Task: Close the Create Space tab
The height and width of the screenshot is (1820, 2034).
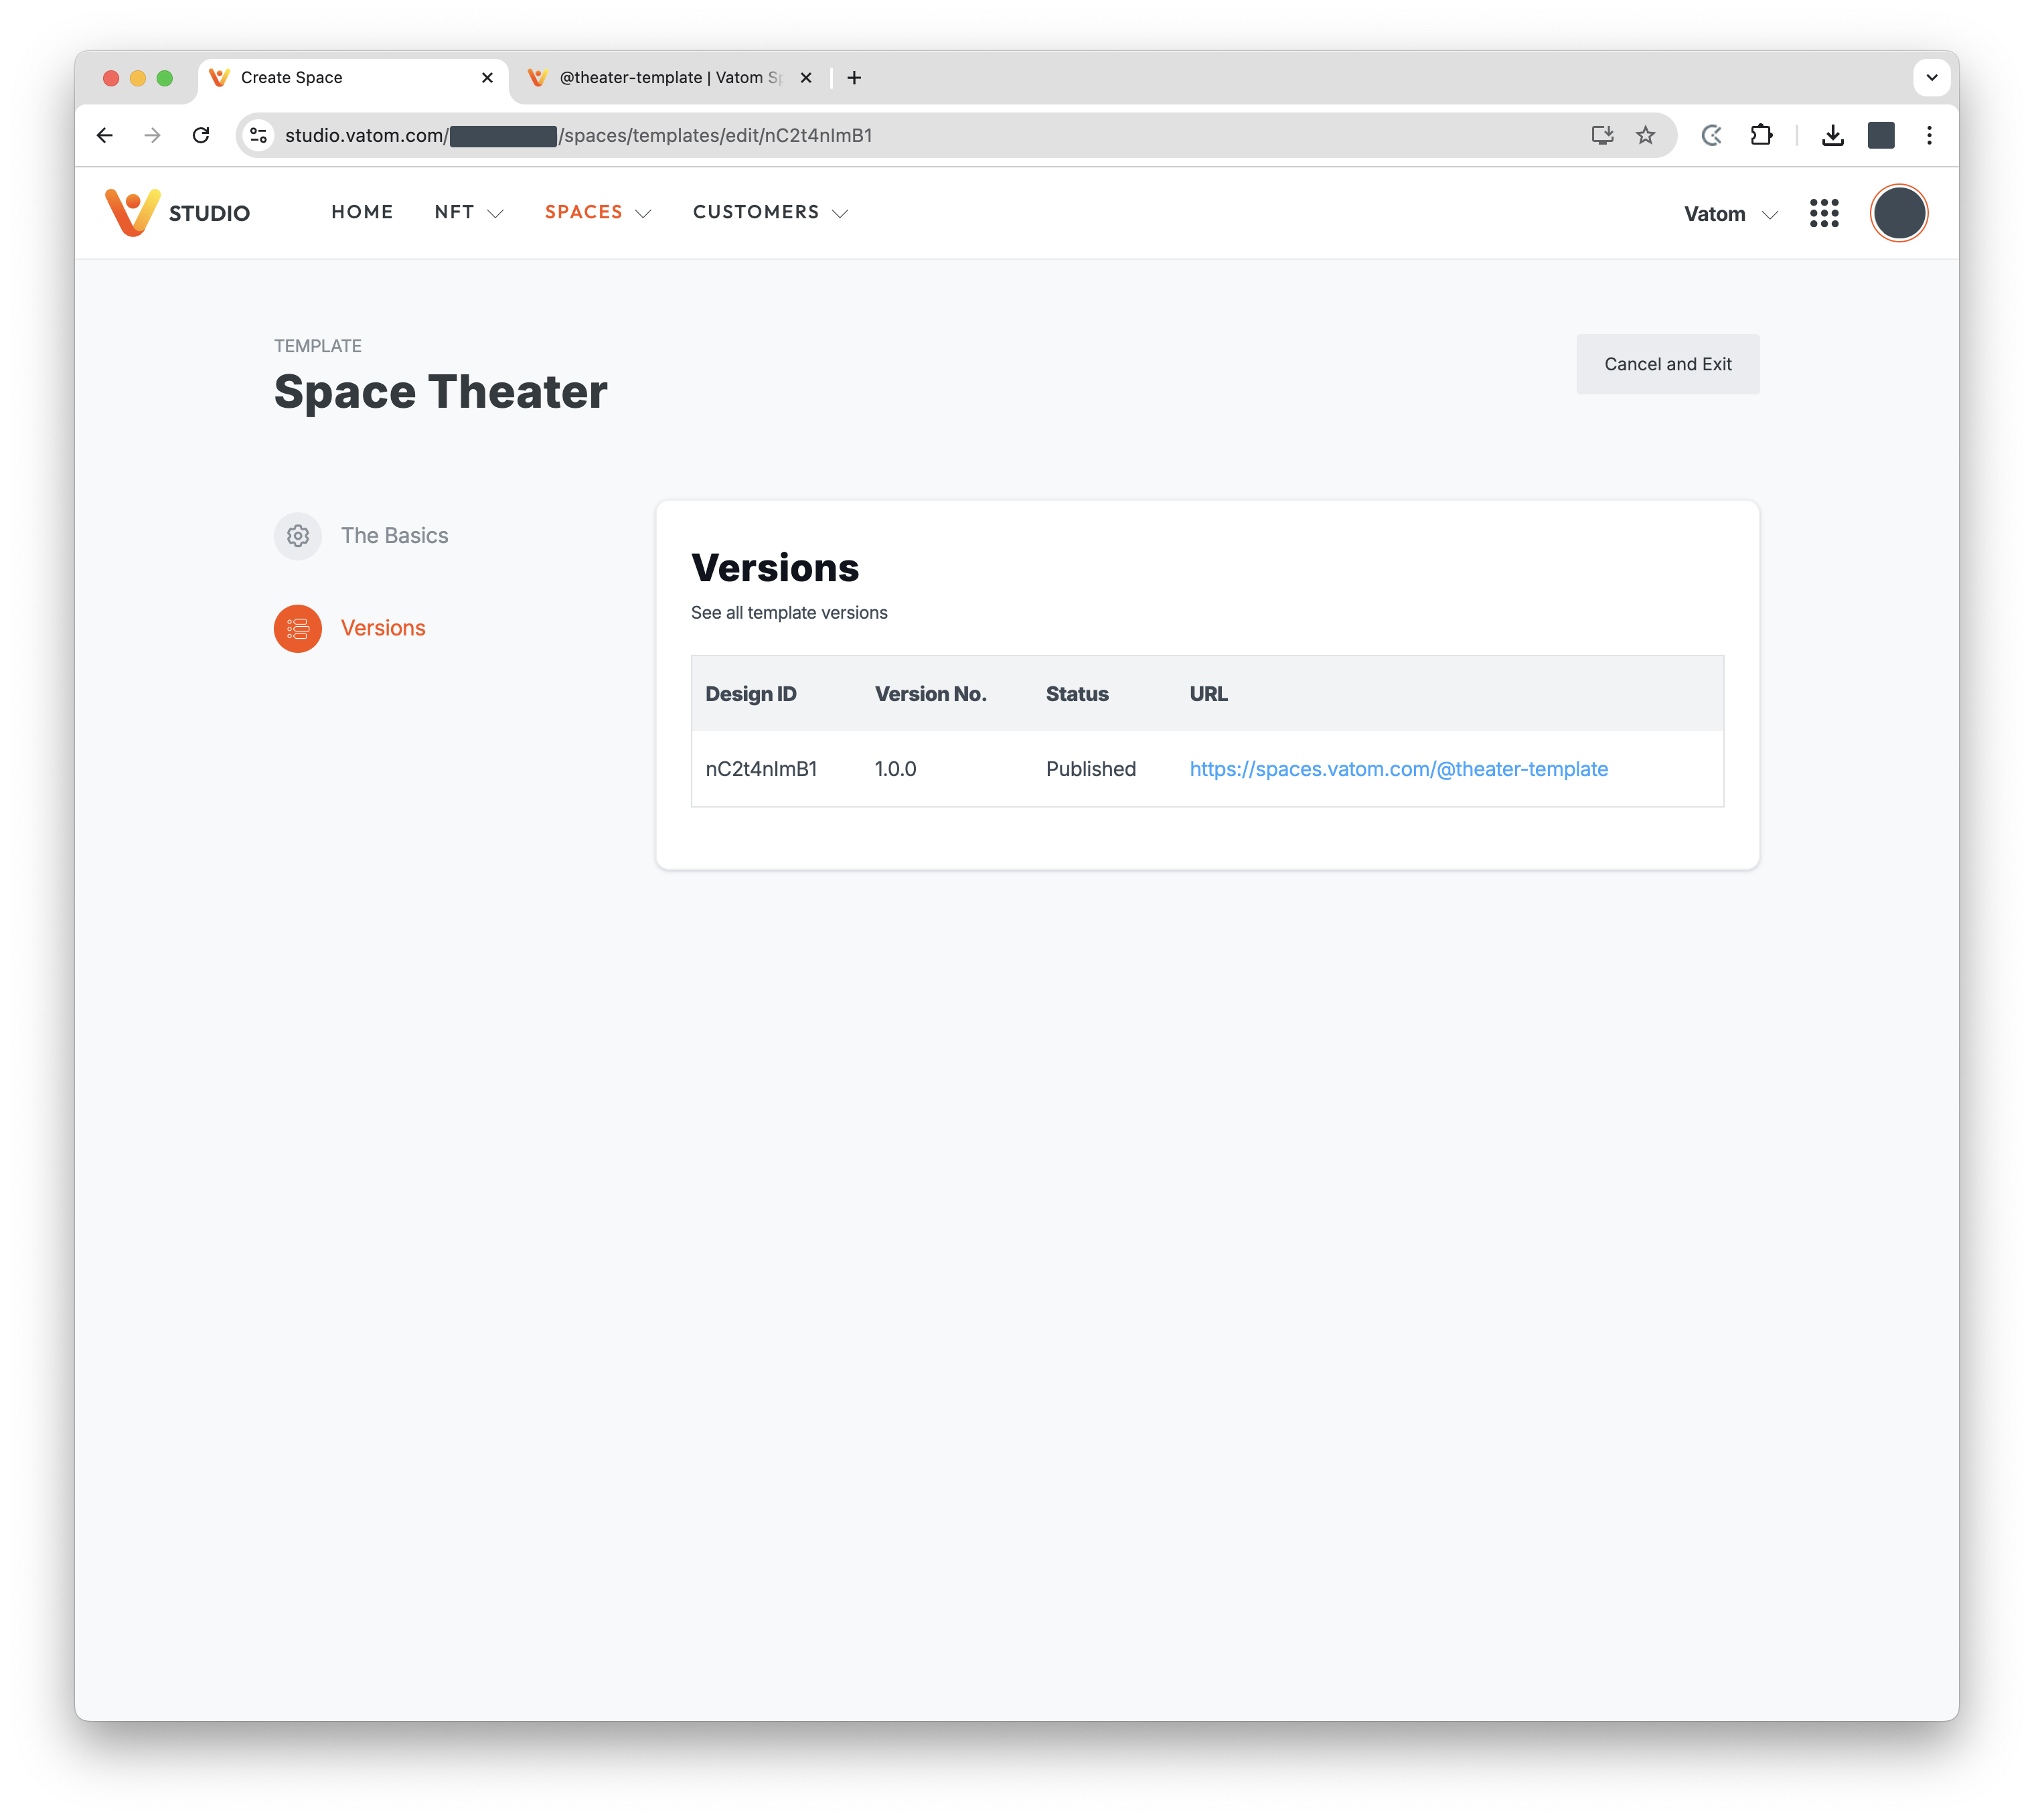Action: click(x=487, y=78)
